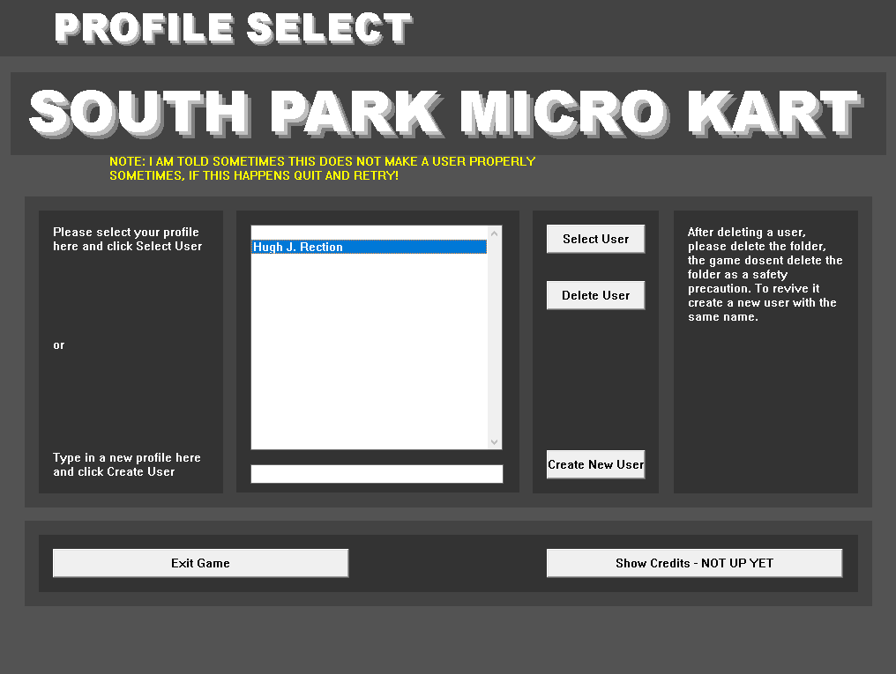The height and width of the screenshot is (674, 896).
Task: Click the profile list scroll down arrow
Action: pos(494,442)
